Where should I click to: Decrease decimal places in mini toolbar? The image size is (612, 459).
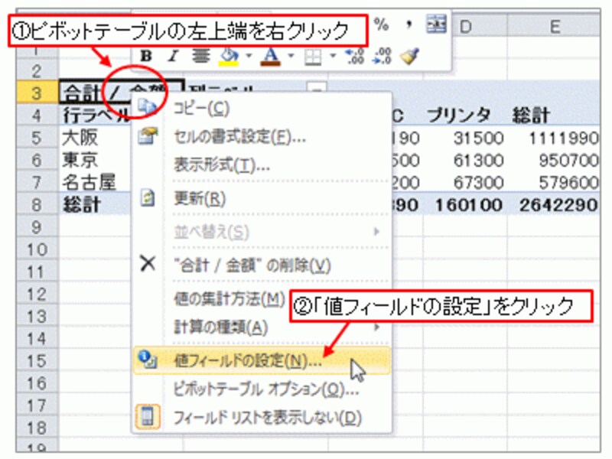pos(382,57)
